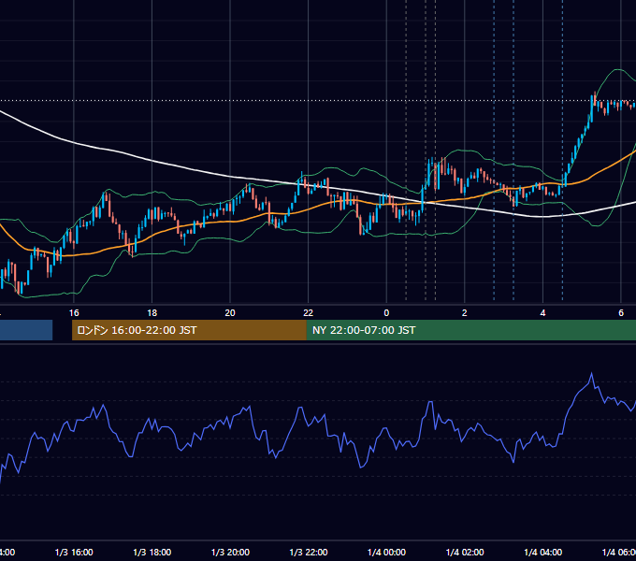The height and width of the screenshot is (561, 636).
Task: Click the 1/4 00:00 label on lower axis
Action: pos(386,553)
